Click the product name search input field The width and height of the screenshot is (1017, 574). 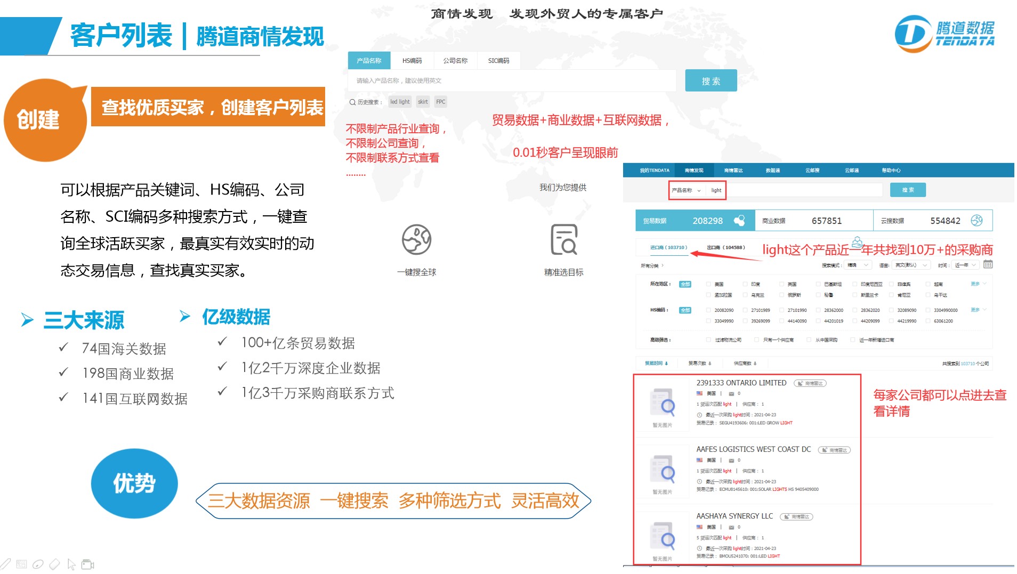(x=512, y=80)
